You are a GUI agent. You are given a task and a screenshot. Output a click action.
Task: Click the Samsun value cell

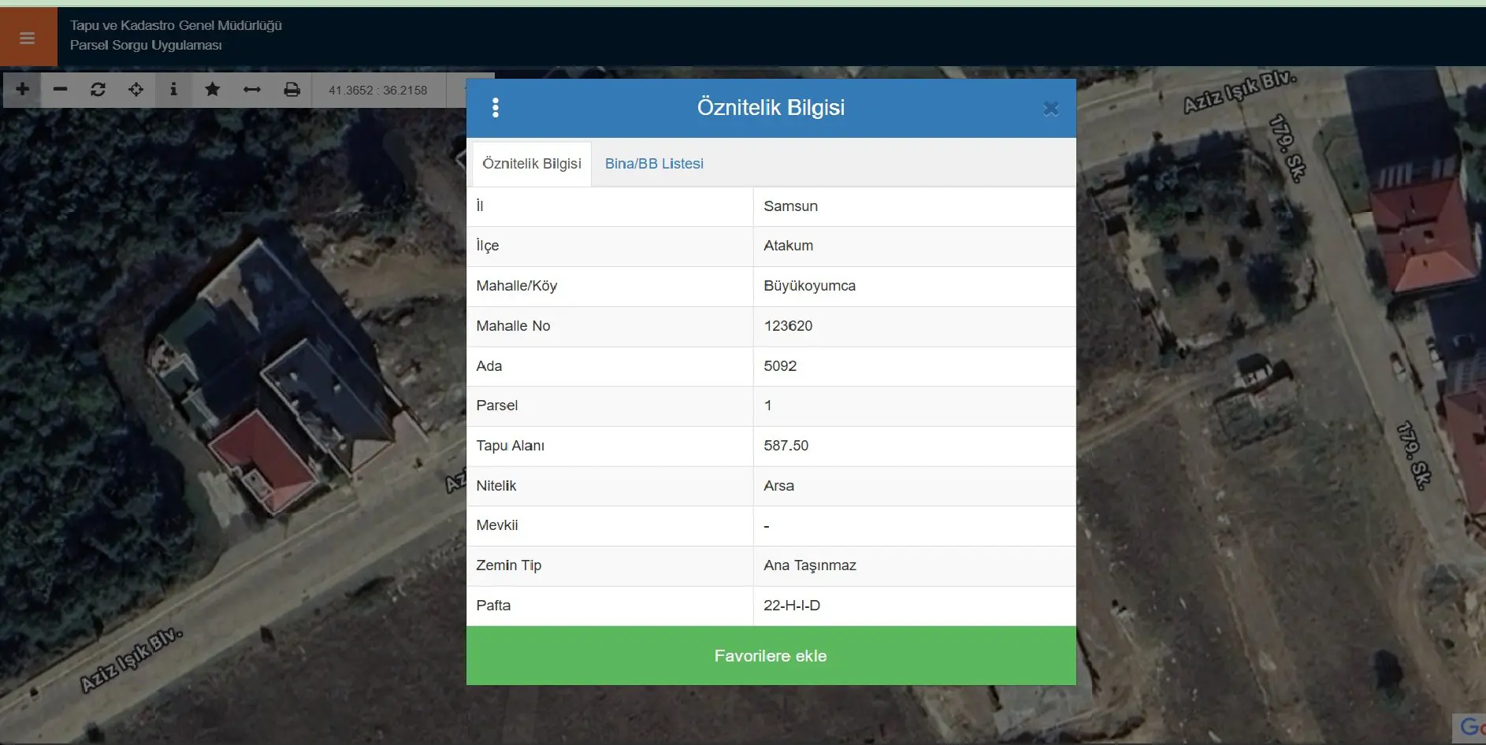tap(914, 206)
